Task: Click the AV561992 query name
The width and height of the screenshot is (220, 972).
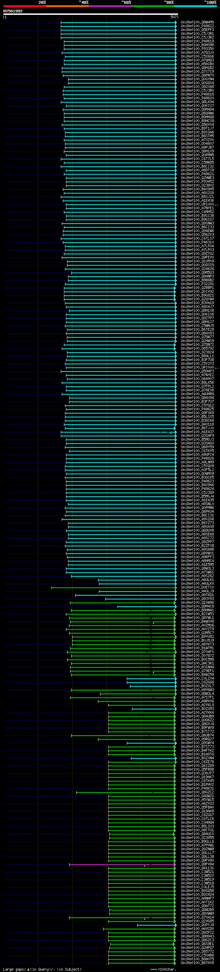Action: [13, 11]
